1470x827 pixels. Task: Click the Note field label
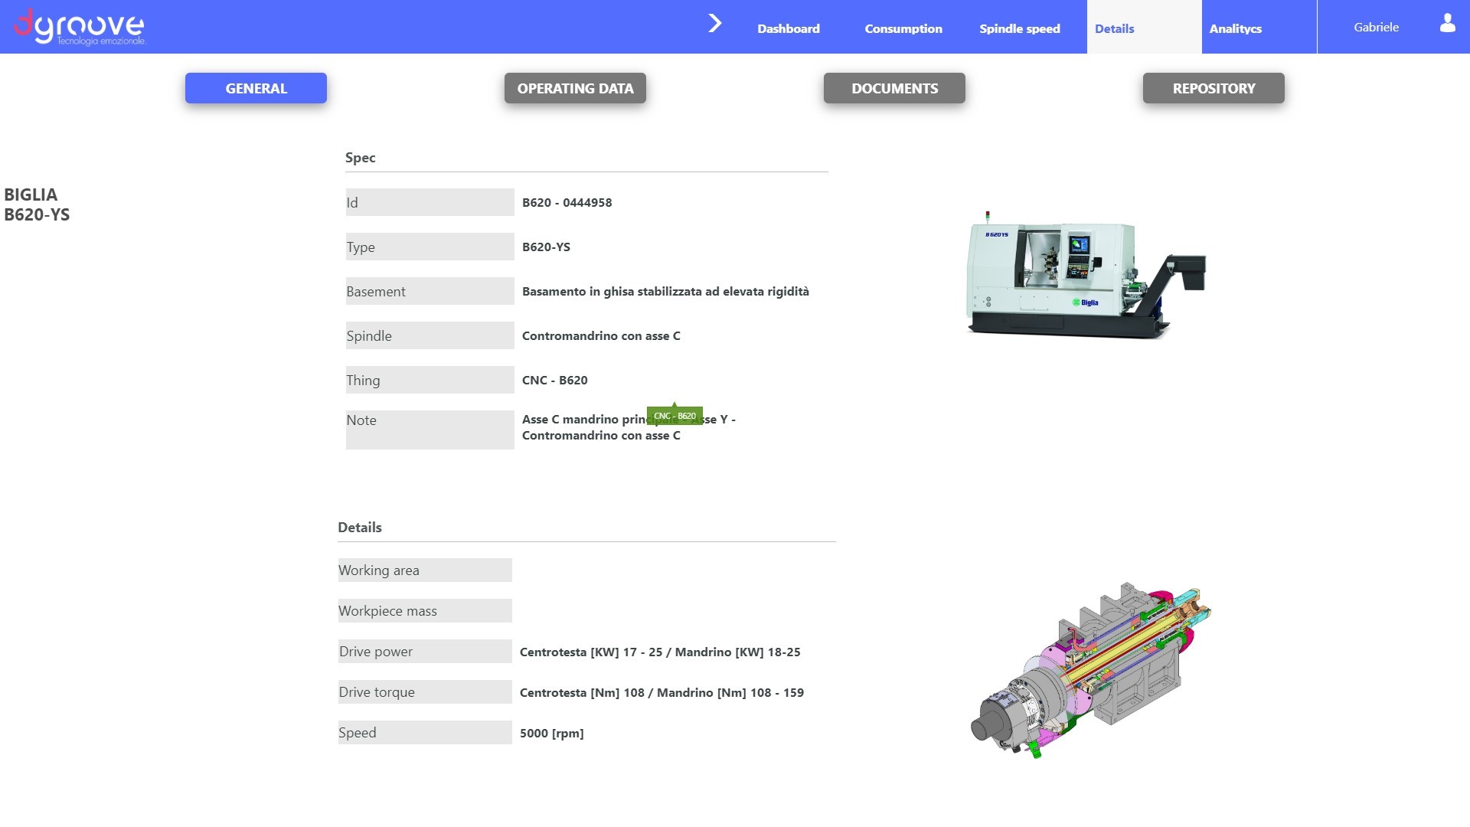pyautogui.click(x=430, y=430)
